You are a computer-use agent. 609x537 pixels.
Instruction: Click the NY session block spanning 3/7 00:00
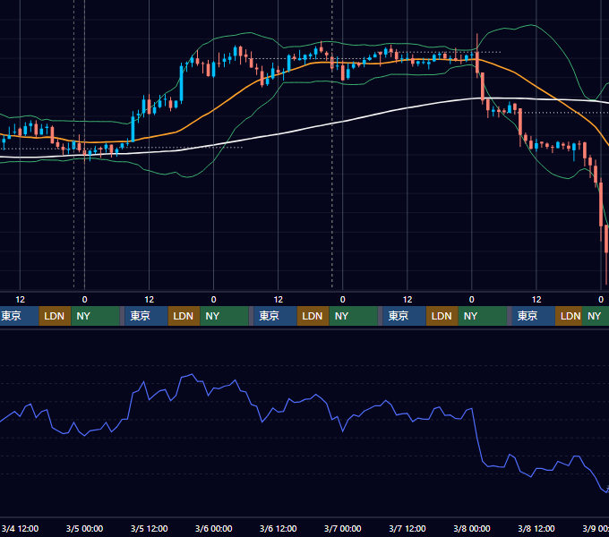(x=354, y=316)
